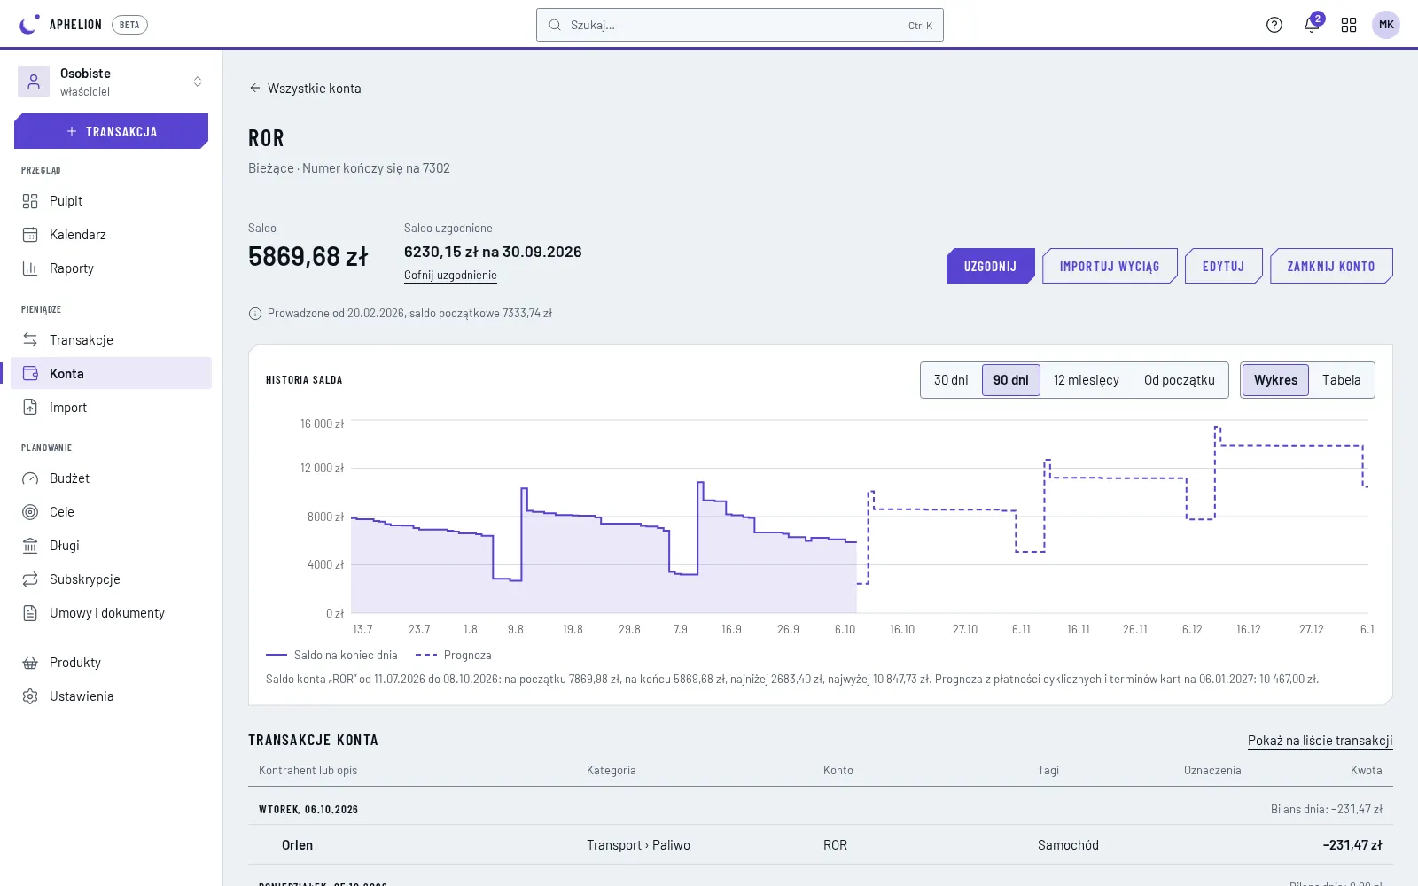Go back to Wszystkie konta
1418x886 pixels.
[x=305, y=89]
